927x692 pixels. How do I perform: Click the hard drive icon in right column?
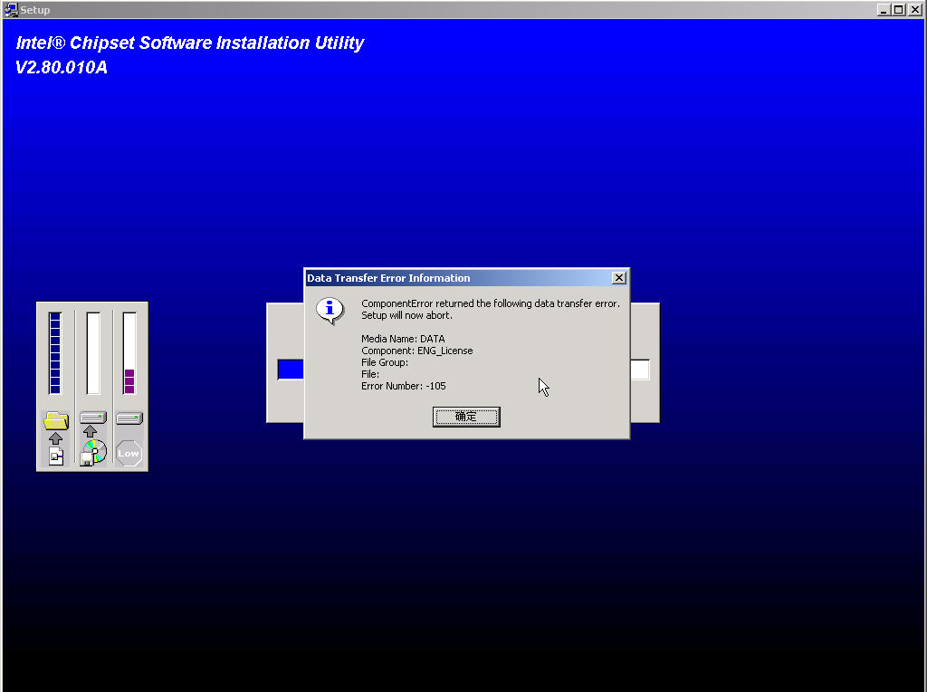click(x=129, y=418)
